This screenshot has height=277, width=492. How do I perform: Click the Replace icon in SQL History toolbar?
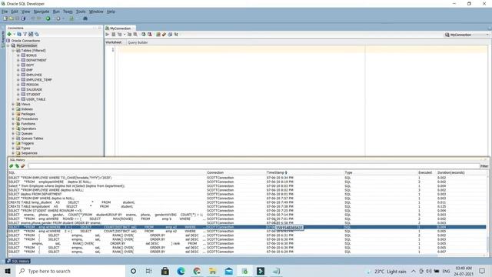17,166
